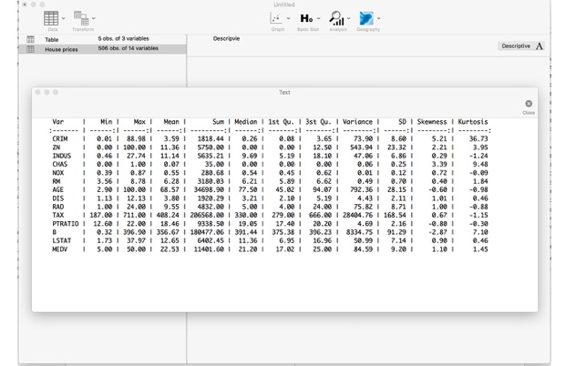Viewport: 586px width, 366px height.
Task: Expand the Data dropdown arrow
Action: (x=63, y=18)
